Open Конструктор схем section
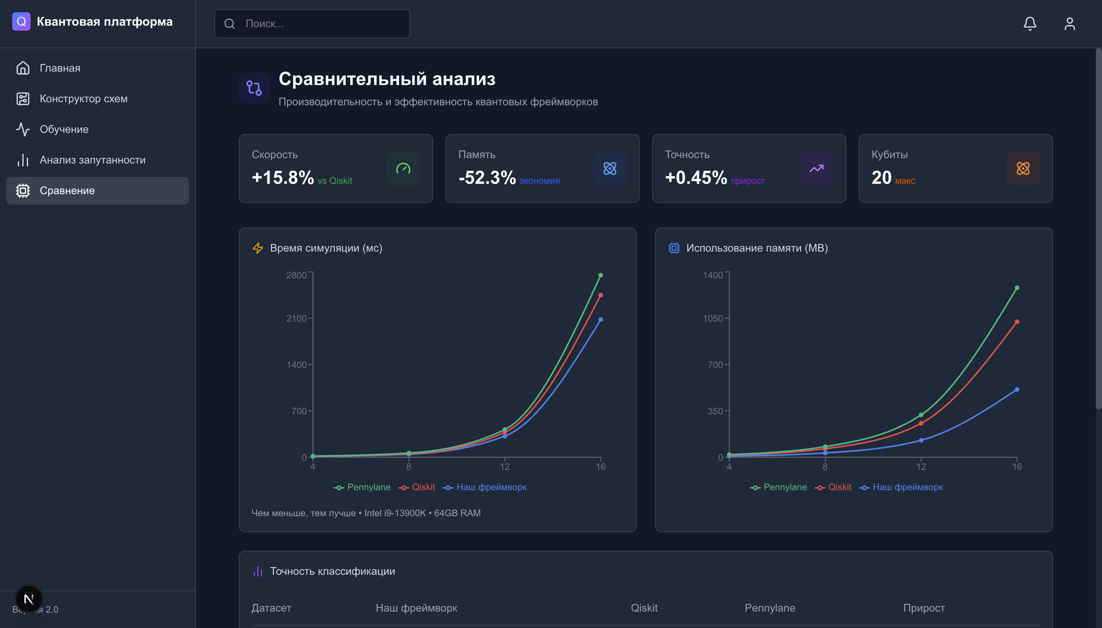 pos(98,99)
